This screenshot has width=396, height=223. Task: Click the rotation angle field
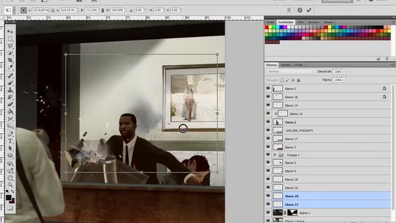coord(139,10)
